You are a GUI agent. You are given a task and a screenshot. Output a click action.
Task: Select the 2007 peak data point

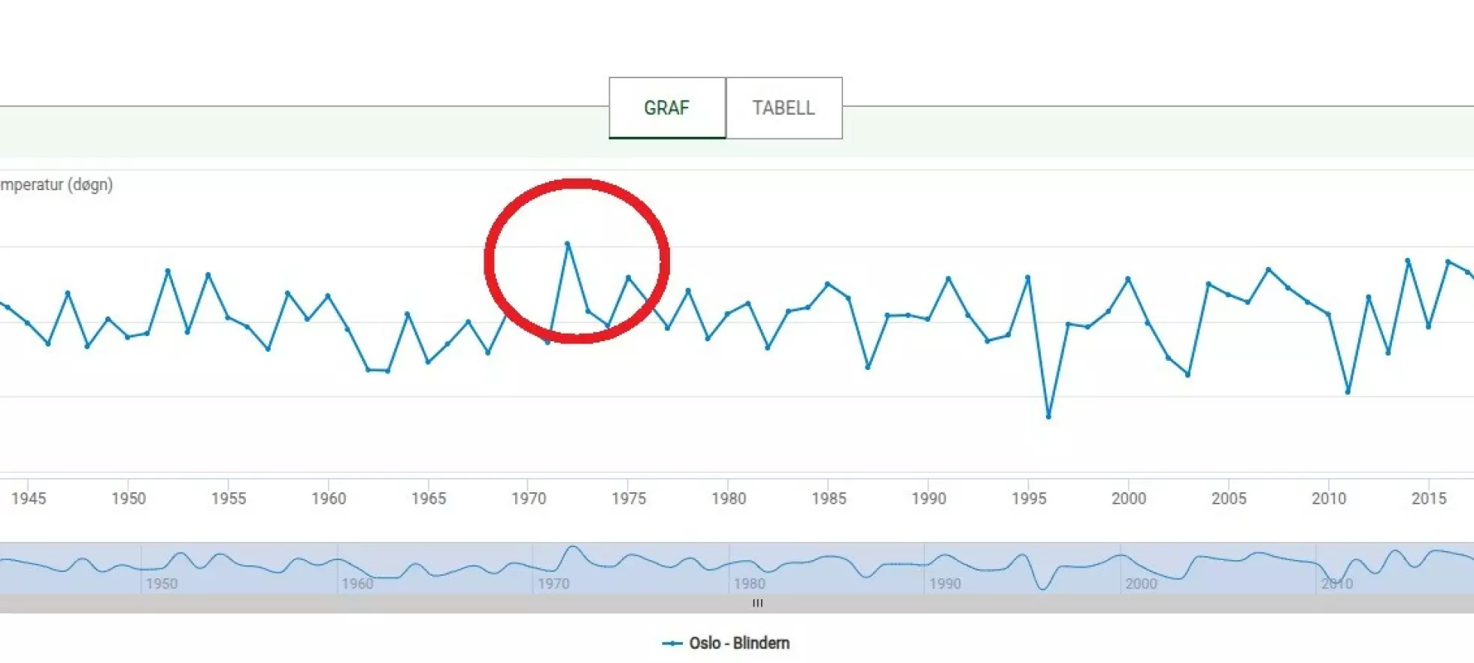coord(1269,269)
